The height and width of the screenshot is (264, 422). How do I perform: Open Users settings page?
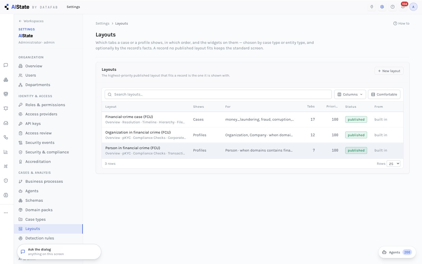click(48, 75)
